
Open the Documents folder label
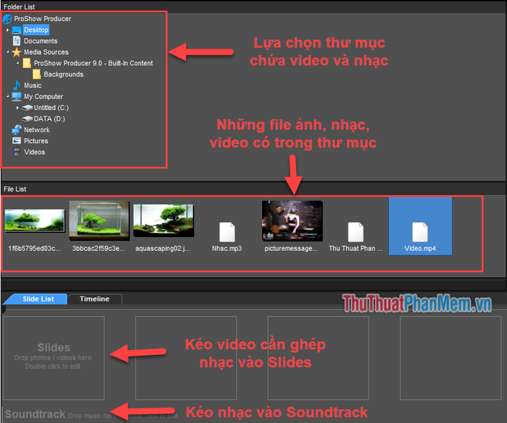[41, 41]
